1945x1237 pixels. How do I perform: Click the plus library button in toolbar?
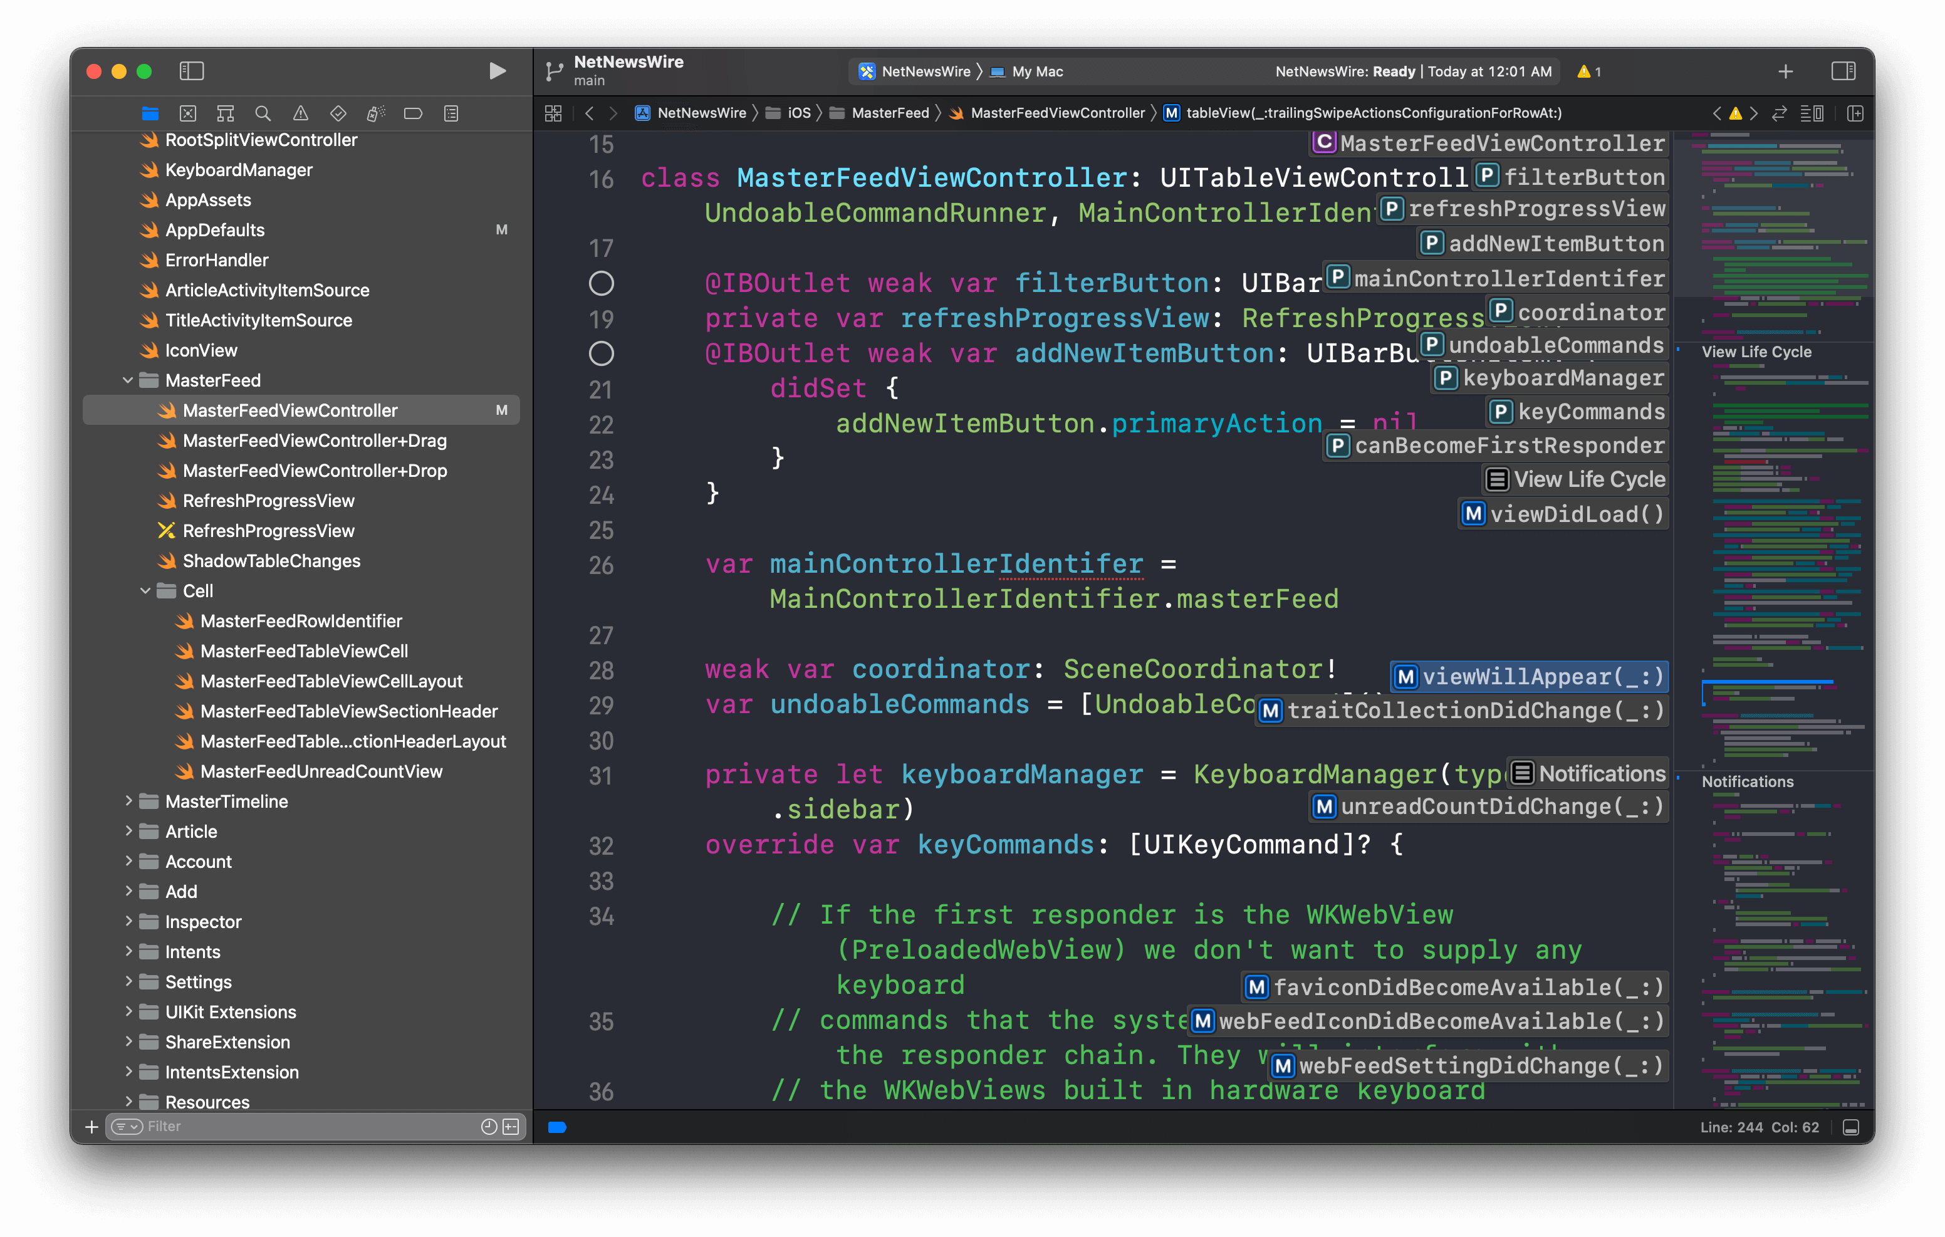click(x=1786, y=71)
